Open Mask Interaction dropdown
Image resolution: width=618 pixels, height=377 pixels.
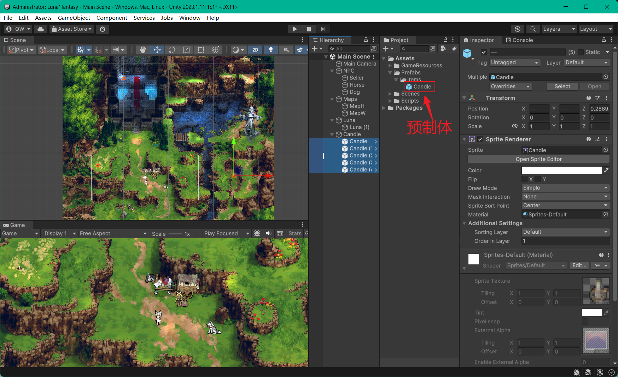pyautogui.click(x=566, y=197)
